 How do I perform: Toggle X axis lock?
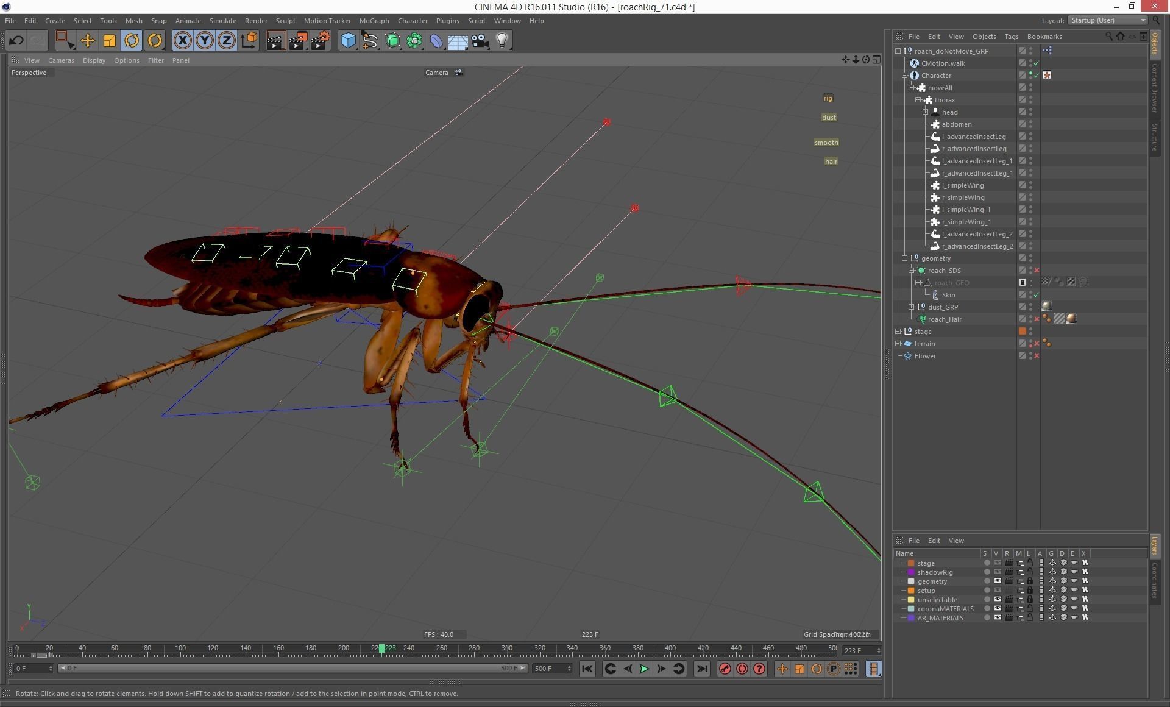tap(182, 41)
